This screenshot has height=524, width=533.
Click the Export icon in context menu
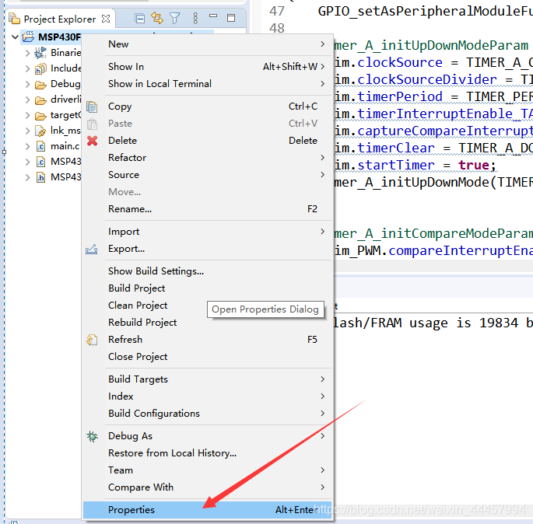click(92, 250)
